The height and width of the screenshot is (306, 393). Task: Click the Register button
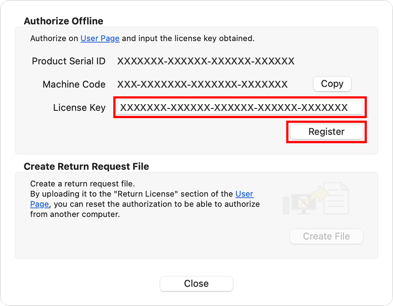[x=326, y=132]
